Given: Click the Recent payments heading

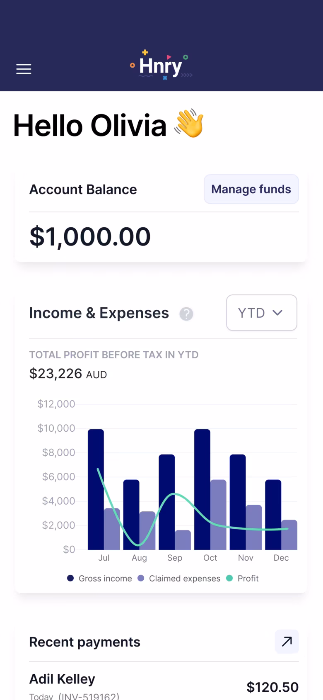Looking at the screenshot, I should point(84,642).
